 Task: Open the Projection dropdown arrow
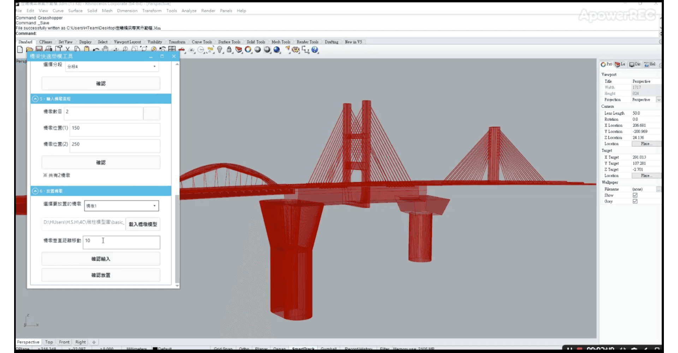(x=659, y=100)
